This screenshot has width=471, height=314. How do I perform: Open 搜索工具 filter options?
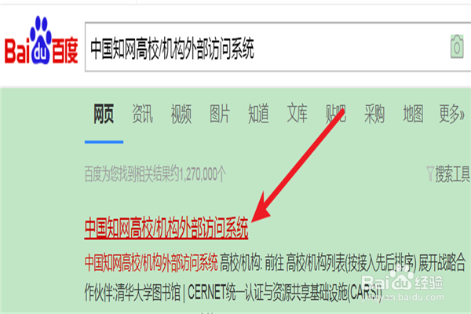448,173
